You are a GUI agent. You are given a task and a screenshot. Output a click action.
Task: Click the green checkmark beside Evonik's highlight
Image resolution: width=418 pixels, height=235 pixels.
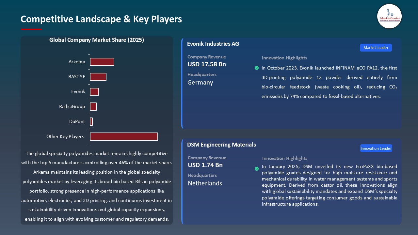click(257, 68)
